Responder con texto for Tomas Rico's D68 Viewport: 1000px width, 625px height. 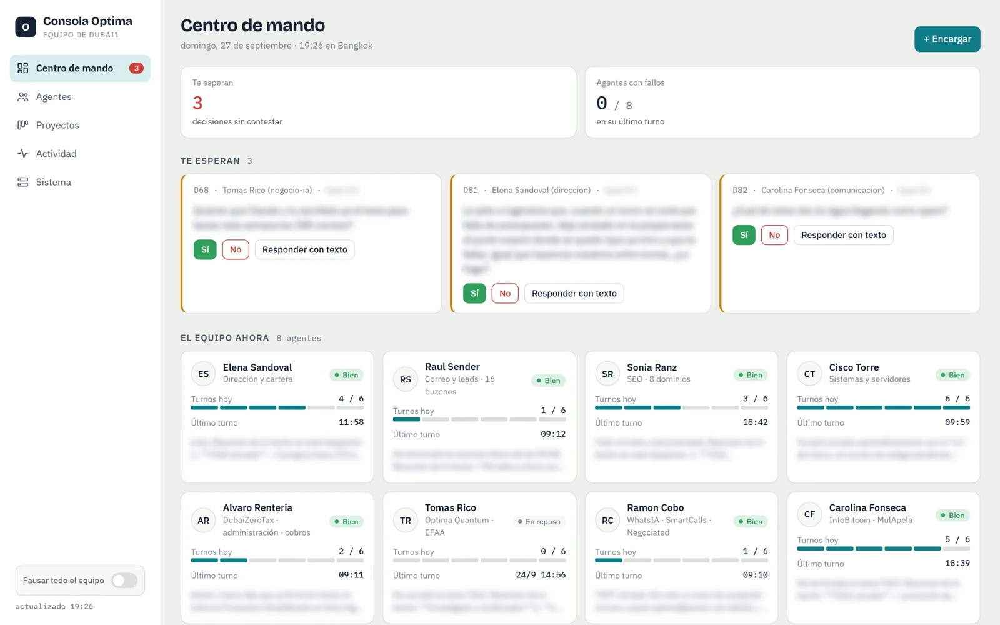(304, 249)
